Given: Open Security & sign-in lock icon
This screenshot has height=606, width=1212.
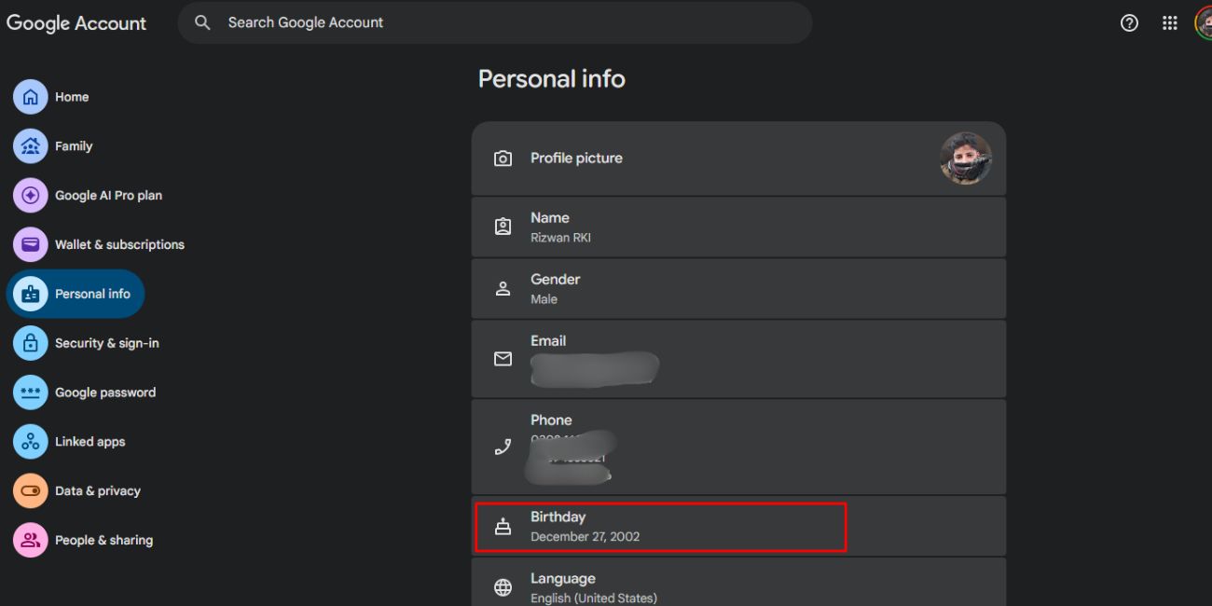Looking at the screenshot, I should point(31,343).
